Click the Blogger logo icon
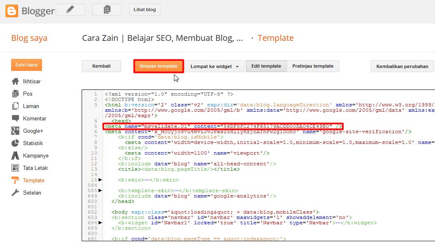 (x=12, y=11)
